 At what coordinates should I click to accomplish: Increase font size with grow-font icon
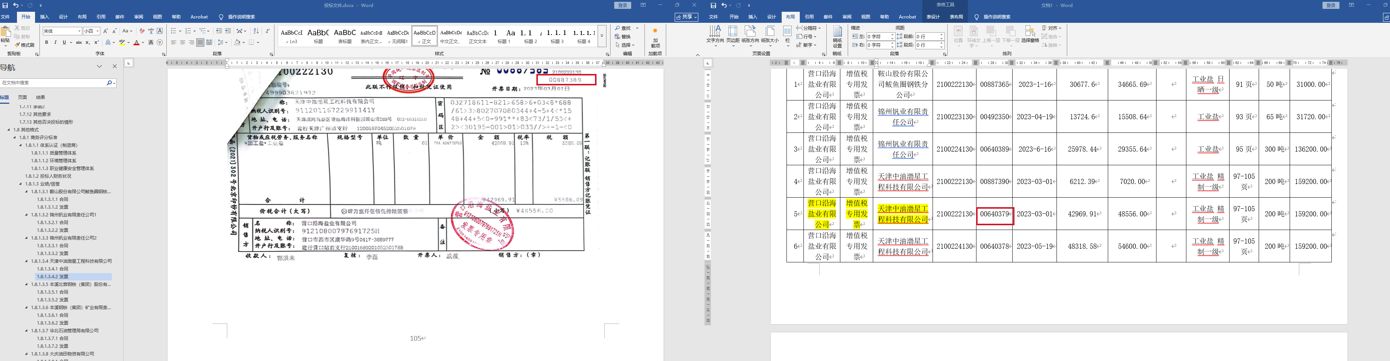pos(105,31)
